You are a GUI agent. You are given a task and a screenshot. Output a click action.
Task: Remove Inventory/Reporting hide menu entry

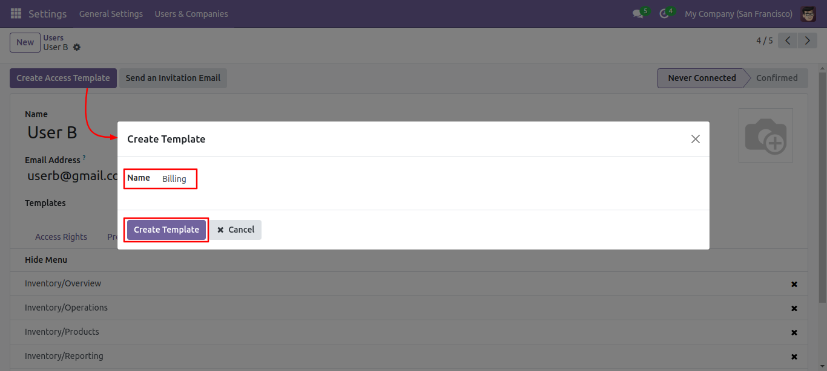point(794,356)
